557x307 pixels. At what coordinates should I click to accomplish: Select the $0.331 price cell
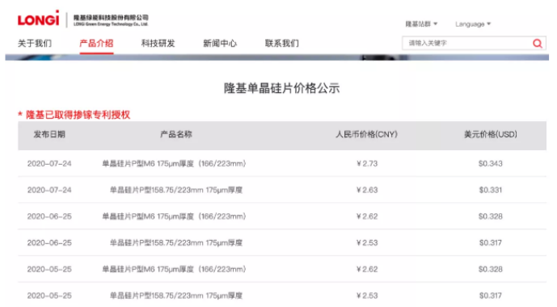491,190
